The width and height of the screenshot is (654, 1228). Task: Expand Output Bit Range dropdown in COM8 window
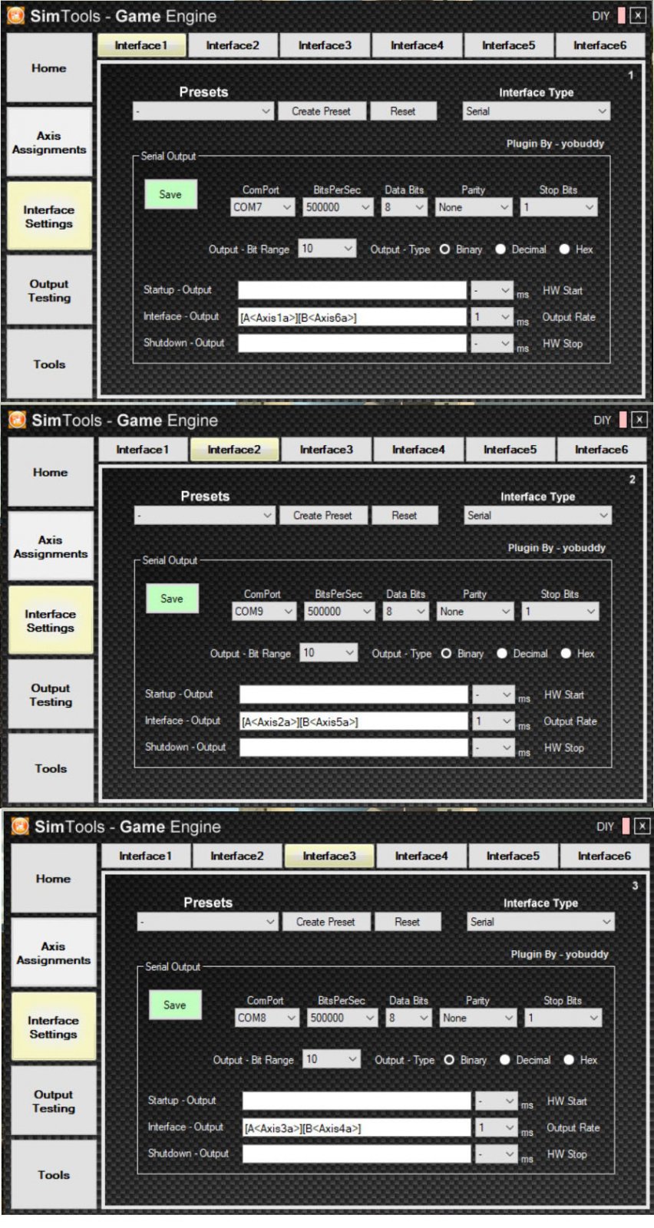tap(332, 1060)
